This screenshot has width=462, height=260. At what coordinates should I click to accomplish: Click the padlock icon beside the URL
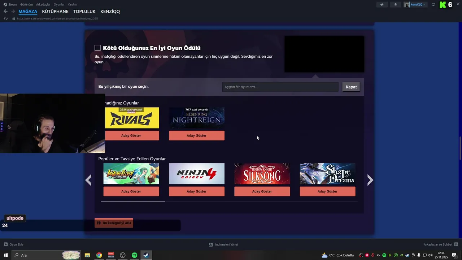[14, 18]
